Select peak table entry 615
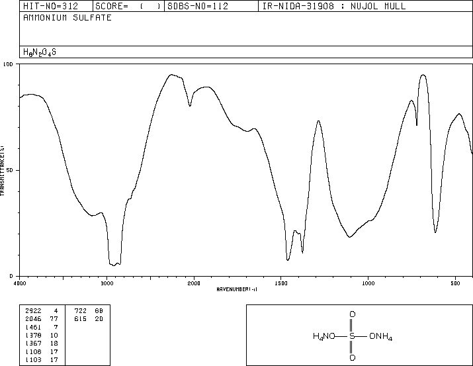This screenshot has height=366, width=473. point(81,318)
